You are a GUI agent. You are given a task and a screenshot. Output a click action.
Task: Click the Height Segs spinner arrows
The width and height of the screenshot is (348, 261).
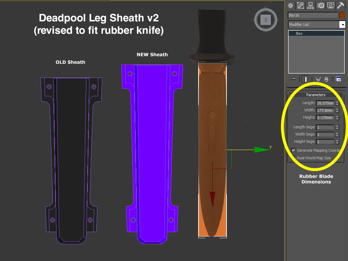coord(337,142)
